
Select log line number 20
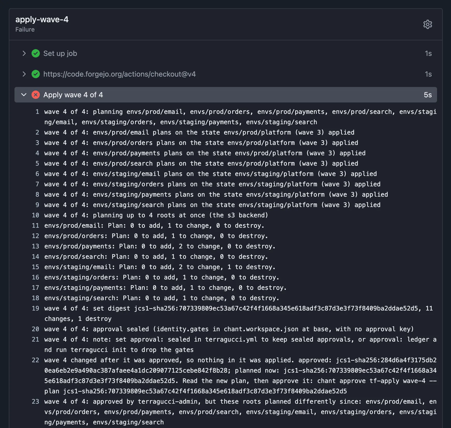pyautogui.click(x=35, y=329)
